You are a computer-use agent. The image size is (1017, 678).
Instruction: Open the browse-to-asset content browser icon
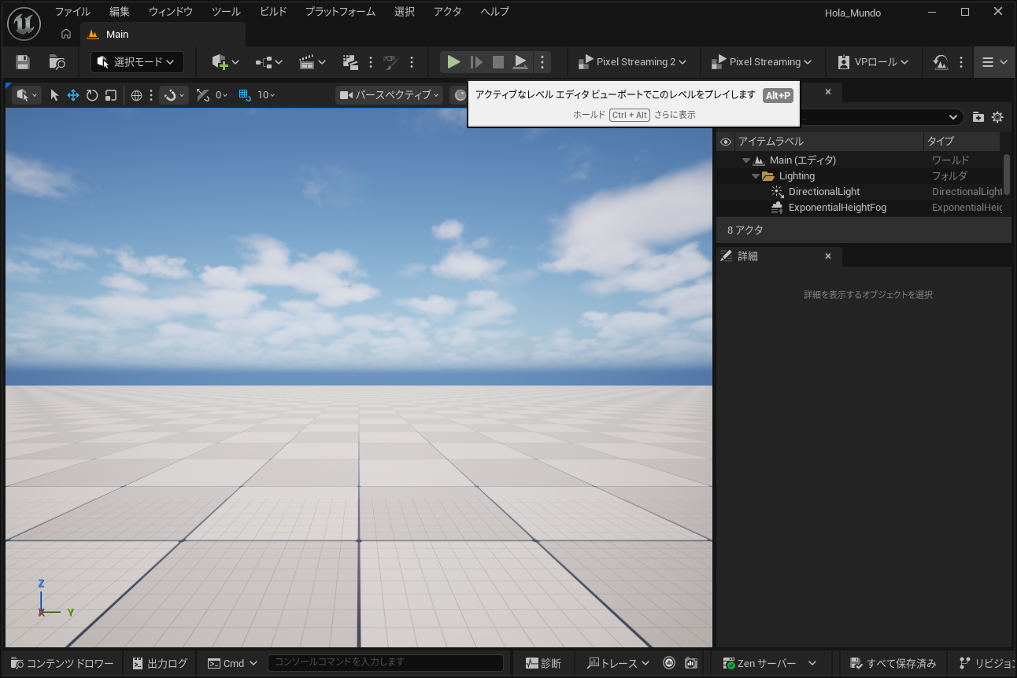(57, 62)
